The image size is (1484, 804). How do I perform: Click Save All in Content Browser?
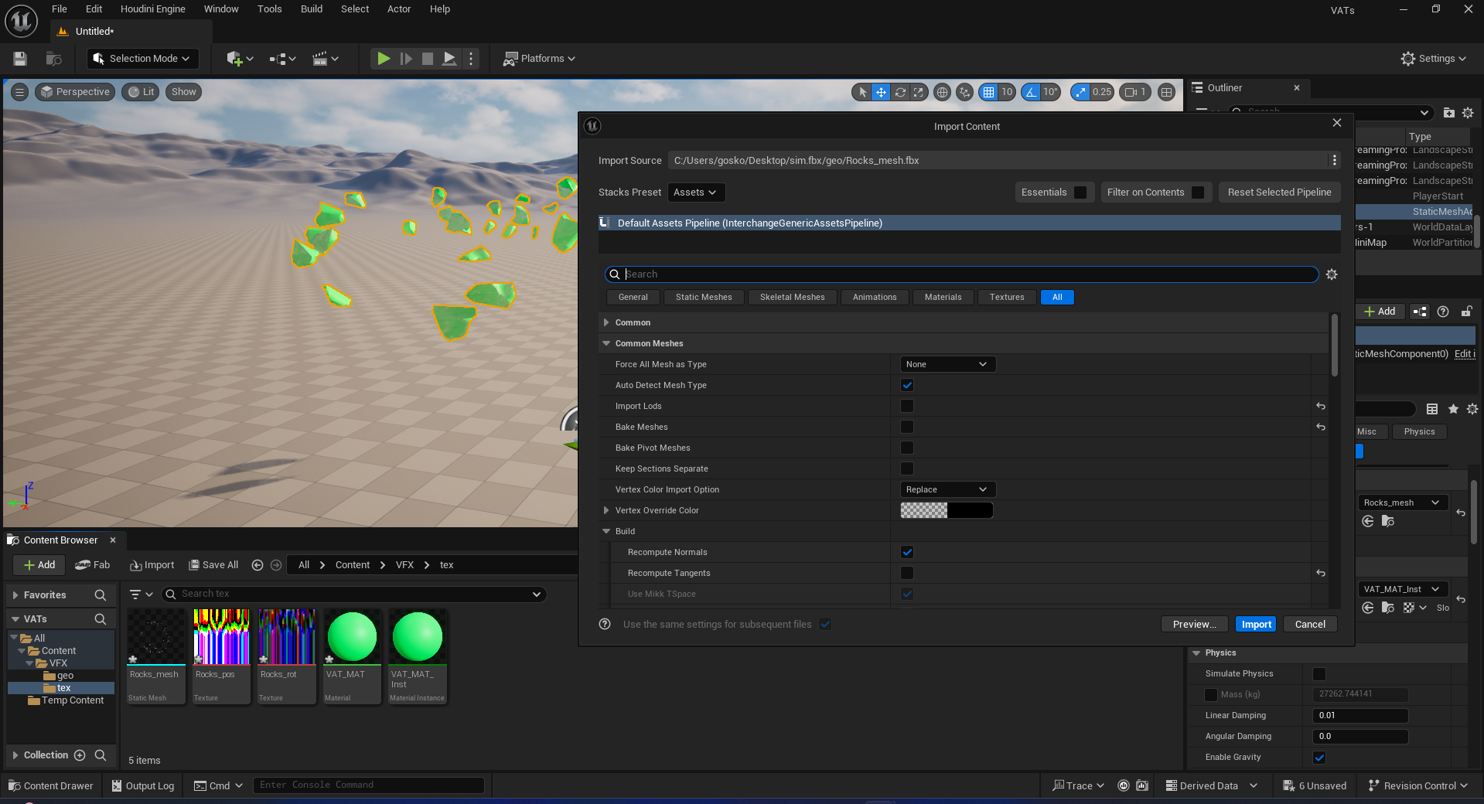(214, 565)
